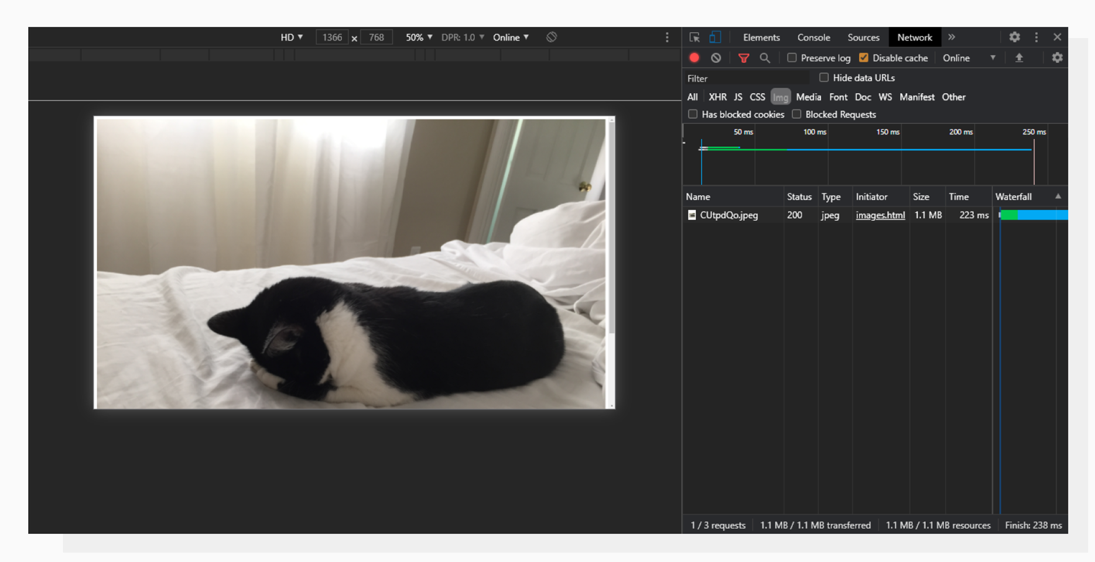Search within network requests
The image size is (1095, 562).
[765, 58]
